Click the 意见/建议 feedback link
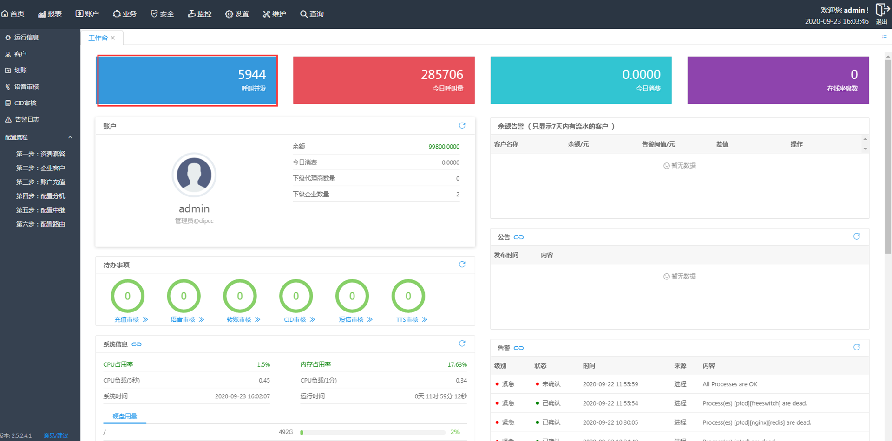Screen dimensions: 892x441 coord(56,435)
